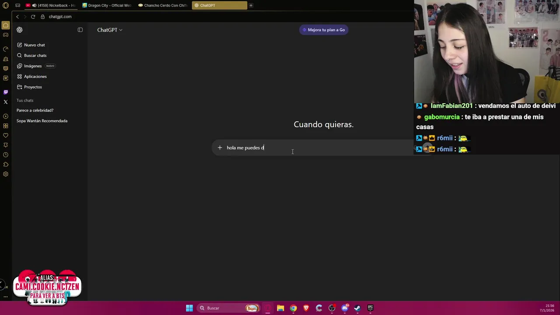Switch to the Nickelback YouTube tab
The width and height of the screenshot is (560, 315).
pos(50,5)
